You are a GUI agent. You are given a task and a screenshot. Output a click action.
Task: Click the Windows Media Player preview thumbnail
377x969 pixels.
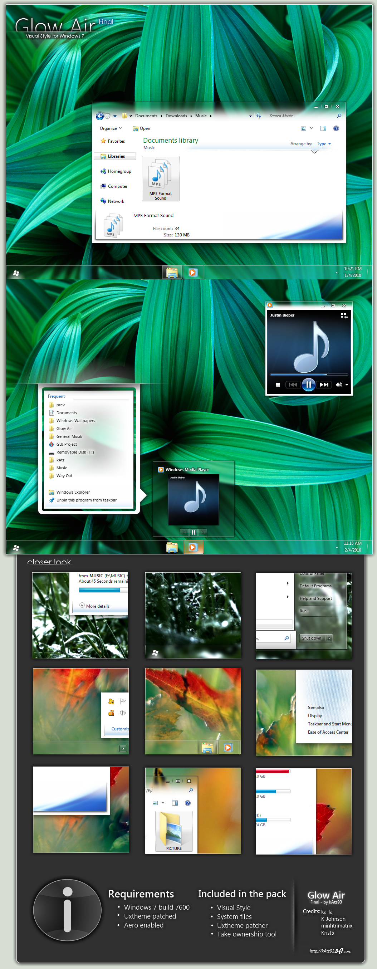194,500
